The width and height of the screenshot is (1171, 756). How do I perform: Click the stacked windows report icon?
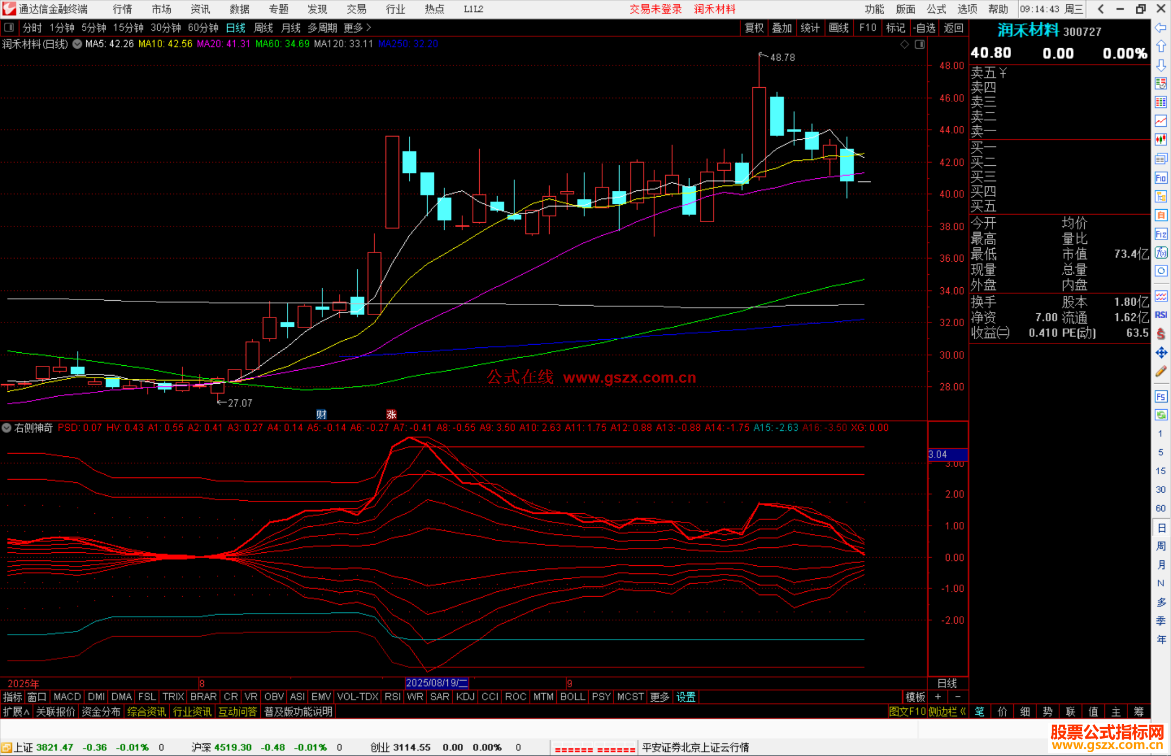click(x=1161, y=159)
